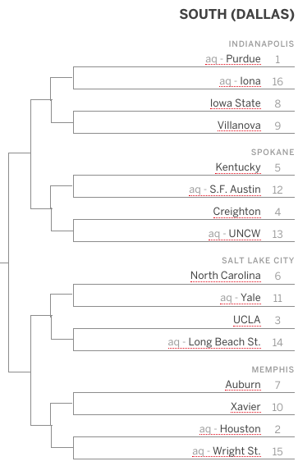Select Yale in the bracket
The image size is (298, 466).
(250, 297)
